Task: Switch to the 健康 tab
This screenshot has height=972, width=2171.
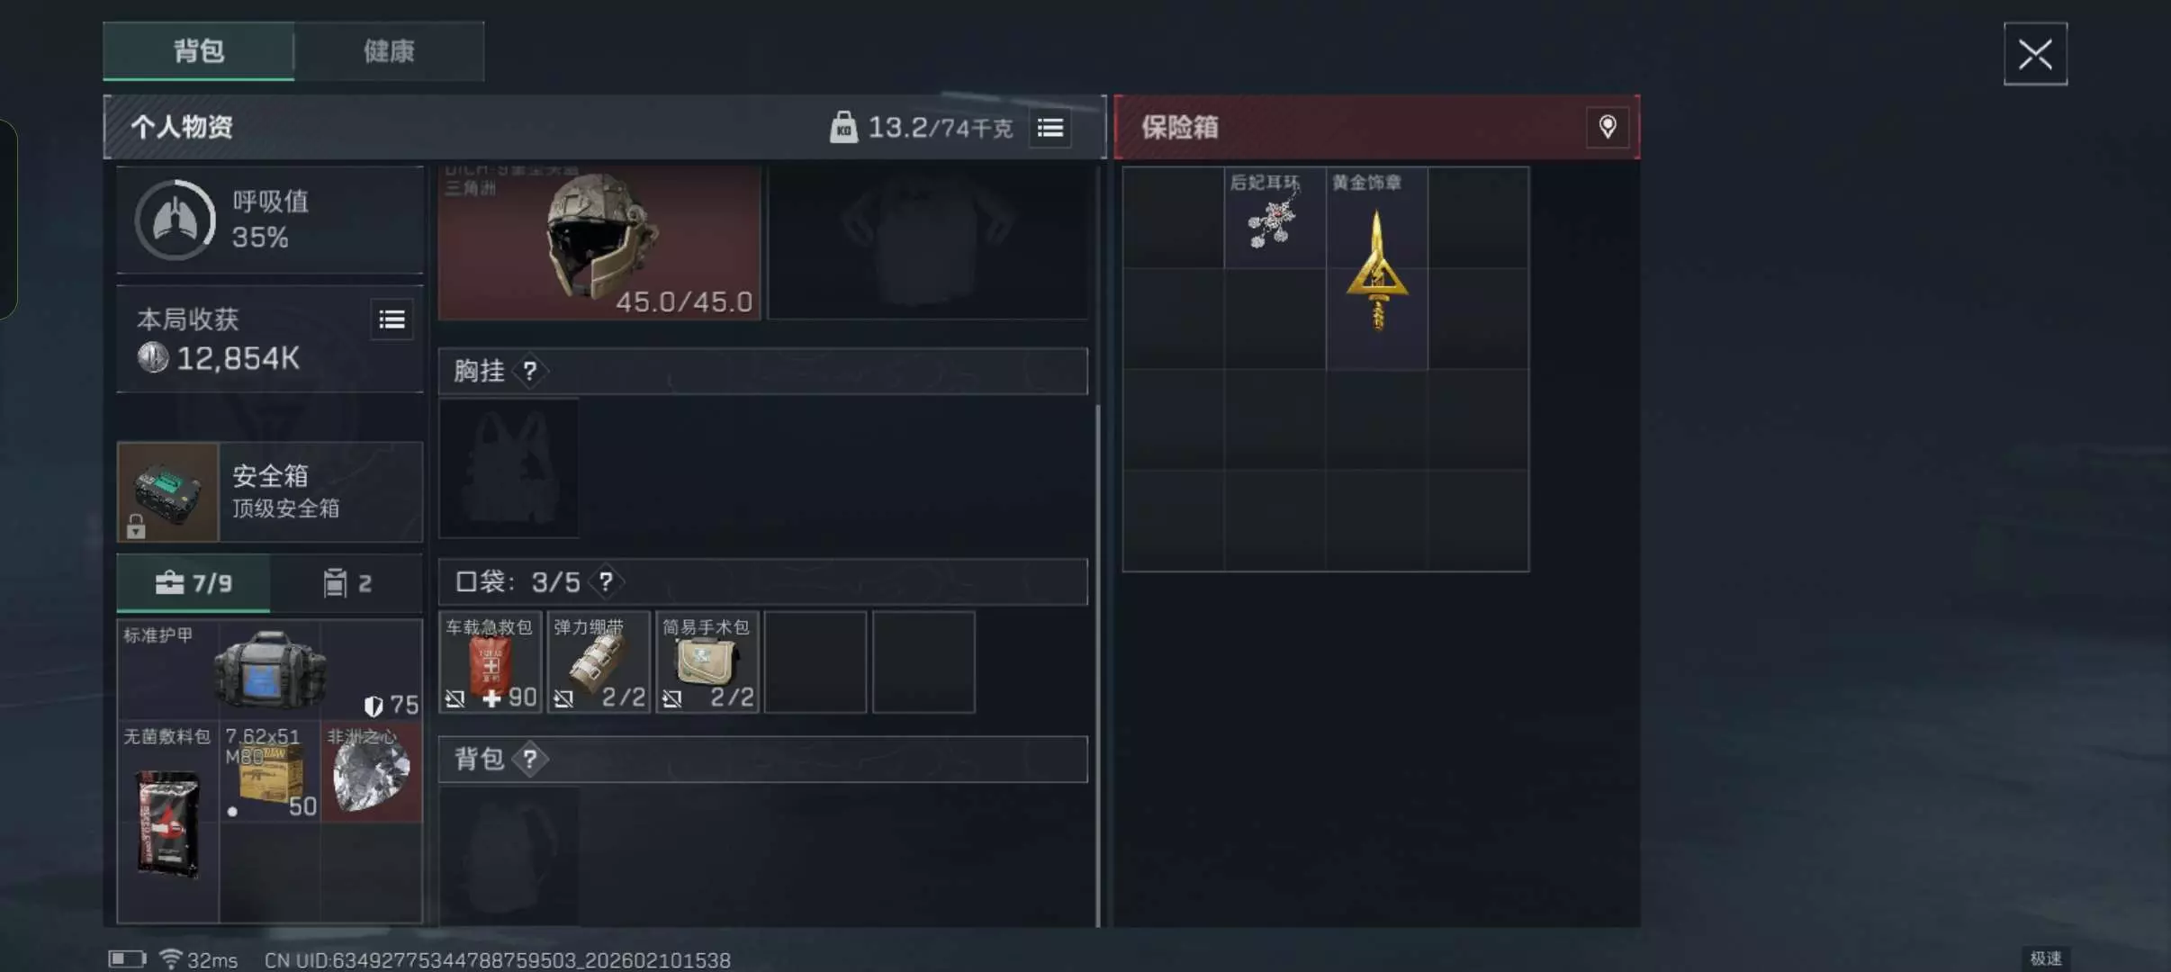Action: pos(390,51)
